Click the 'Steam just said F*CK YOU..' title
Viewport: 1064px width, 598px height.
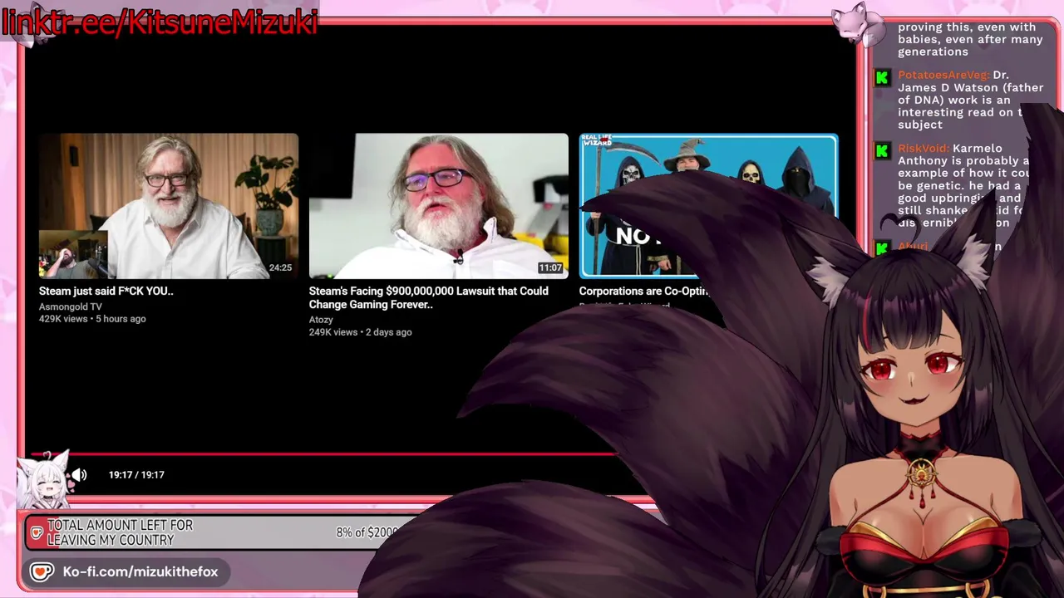point(106,292)
